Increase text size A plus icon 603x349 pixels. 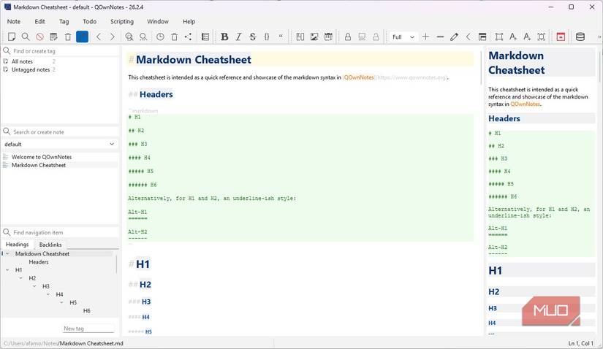(513, 37)
